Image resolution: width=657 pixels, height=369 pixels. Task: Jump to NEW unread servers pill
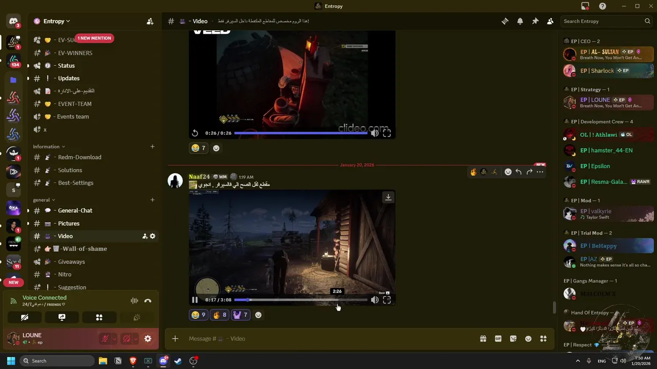(13, 282)
